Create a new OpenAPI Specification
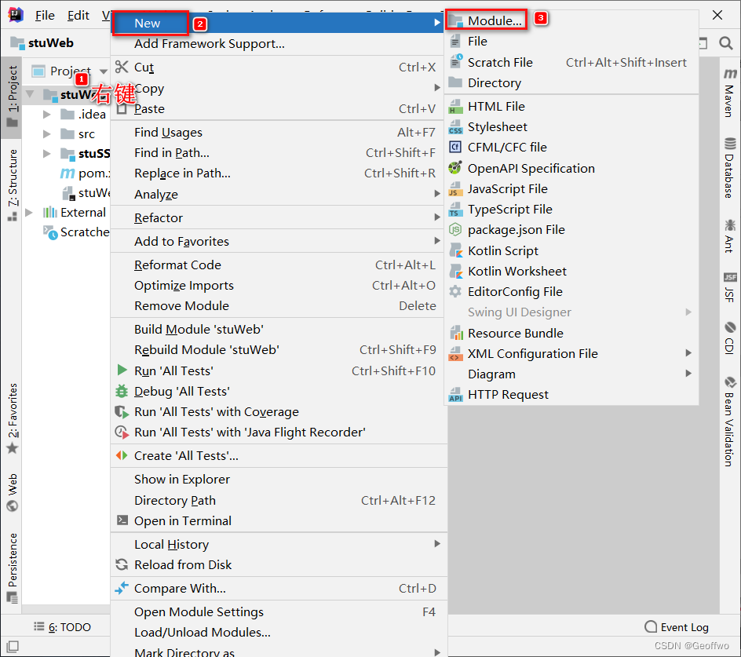This screenshot has height=657, width=741. (571, 168)
